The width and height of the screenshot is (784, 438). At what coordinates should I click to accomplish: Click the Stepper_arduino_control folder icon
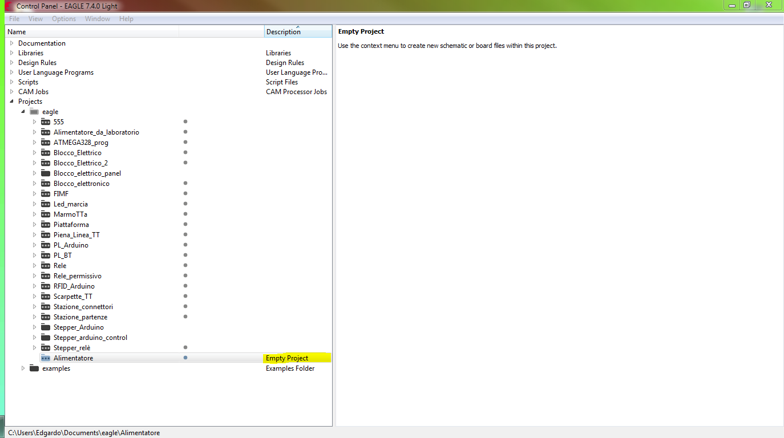pyautogui.click(x=46, y=338)
